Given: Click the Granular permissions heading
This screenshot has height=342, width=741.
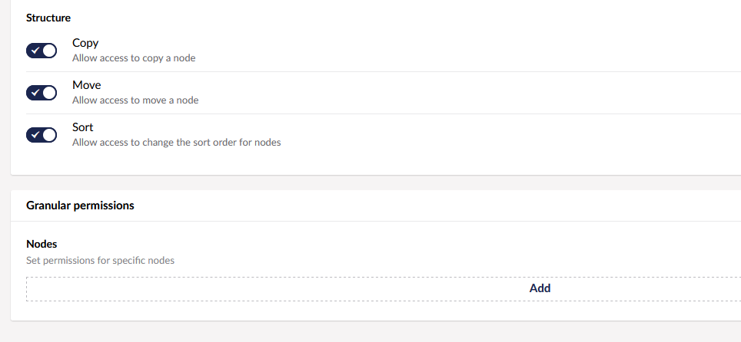Looking at the screenshot, I should 80,206.
